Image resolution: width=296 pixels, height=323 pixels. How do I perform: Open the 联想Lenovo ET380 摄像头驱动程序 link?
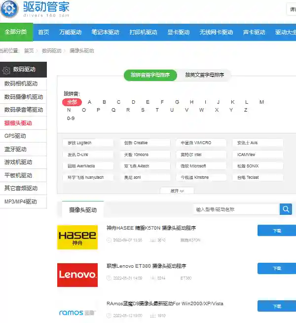point(151,266)
